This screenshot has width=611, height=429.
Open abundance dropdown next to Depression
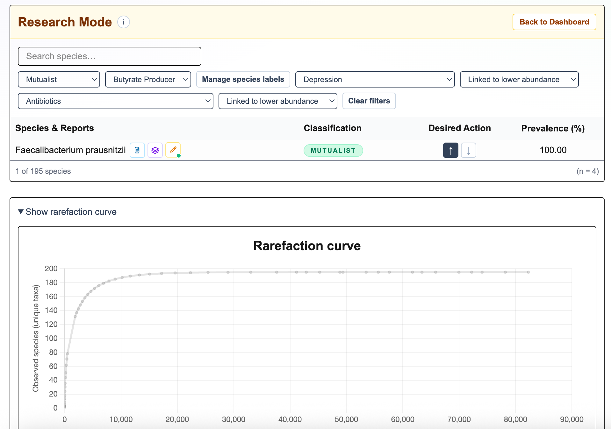(519, 80)
